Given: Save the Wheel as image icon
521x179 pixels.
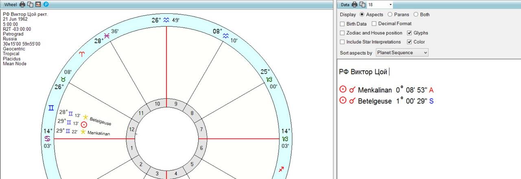Looking at the screenshot, I should 38,4.
